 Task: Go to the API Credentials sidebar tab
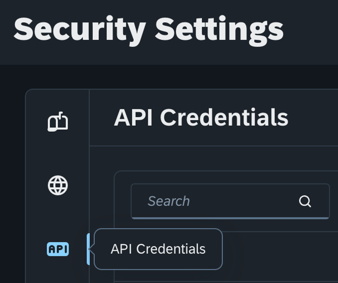tap(58, 249)
